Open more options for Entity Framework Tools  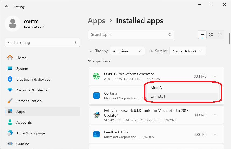tap(214, 115)
